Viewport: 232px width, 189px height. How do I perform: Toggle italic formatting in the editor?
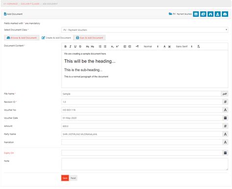point(70,47)
